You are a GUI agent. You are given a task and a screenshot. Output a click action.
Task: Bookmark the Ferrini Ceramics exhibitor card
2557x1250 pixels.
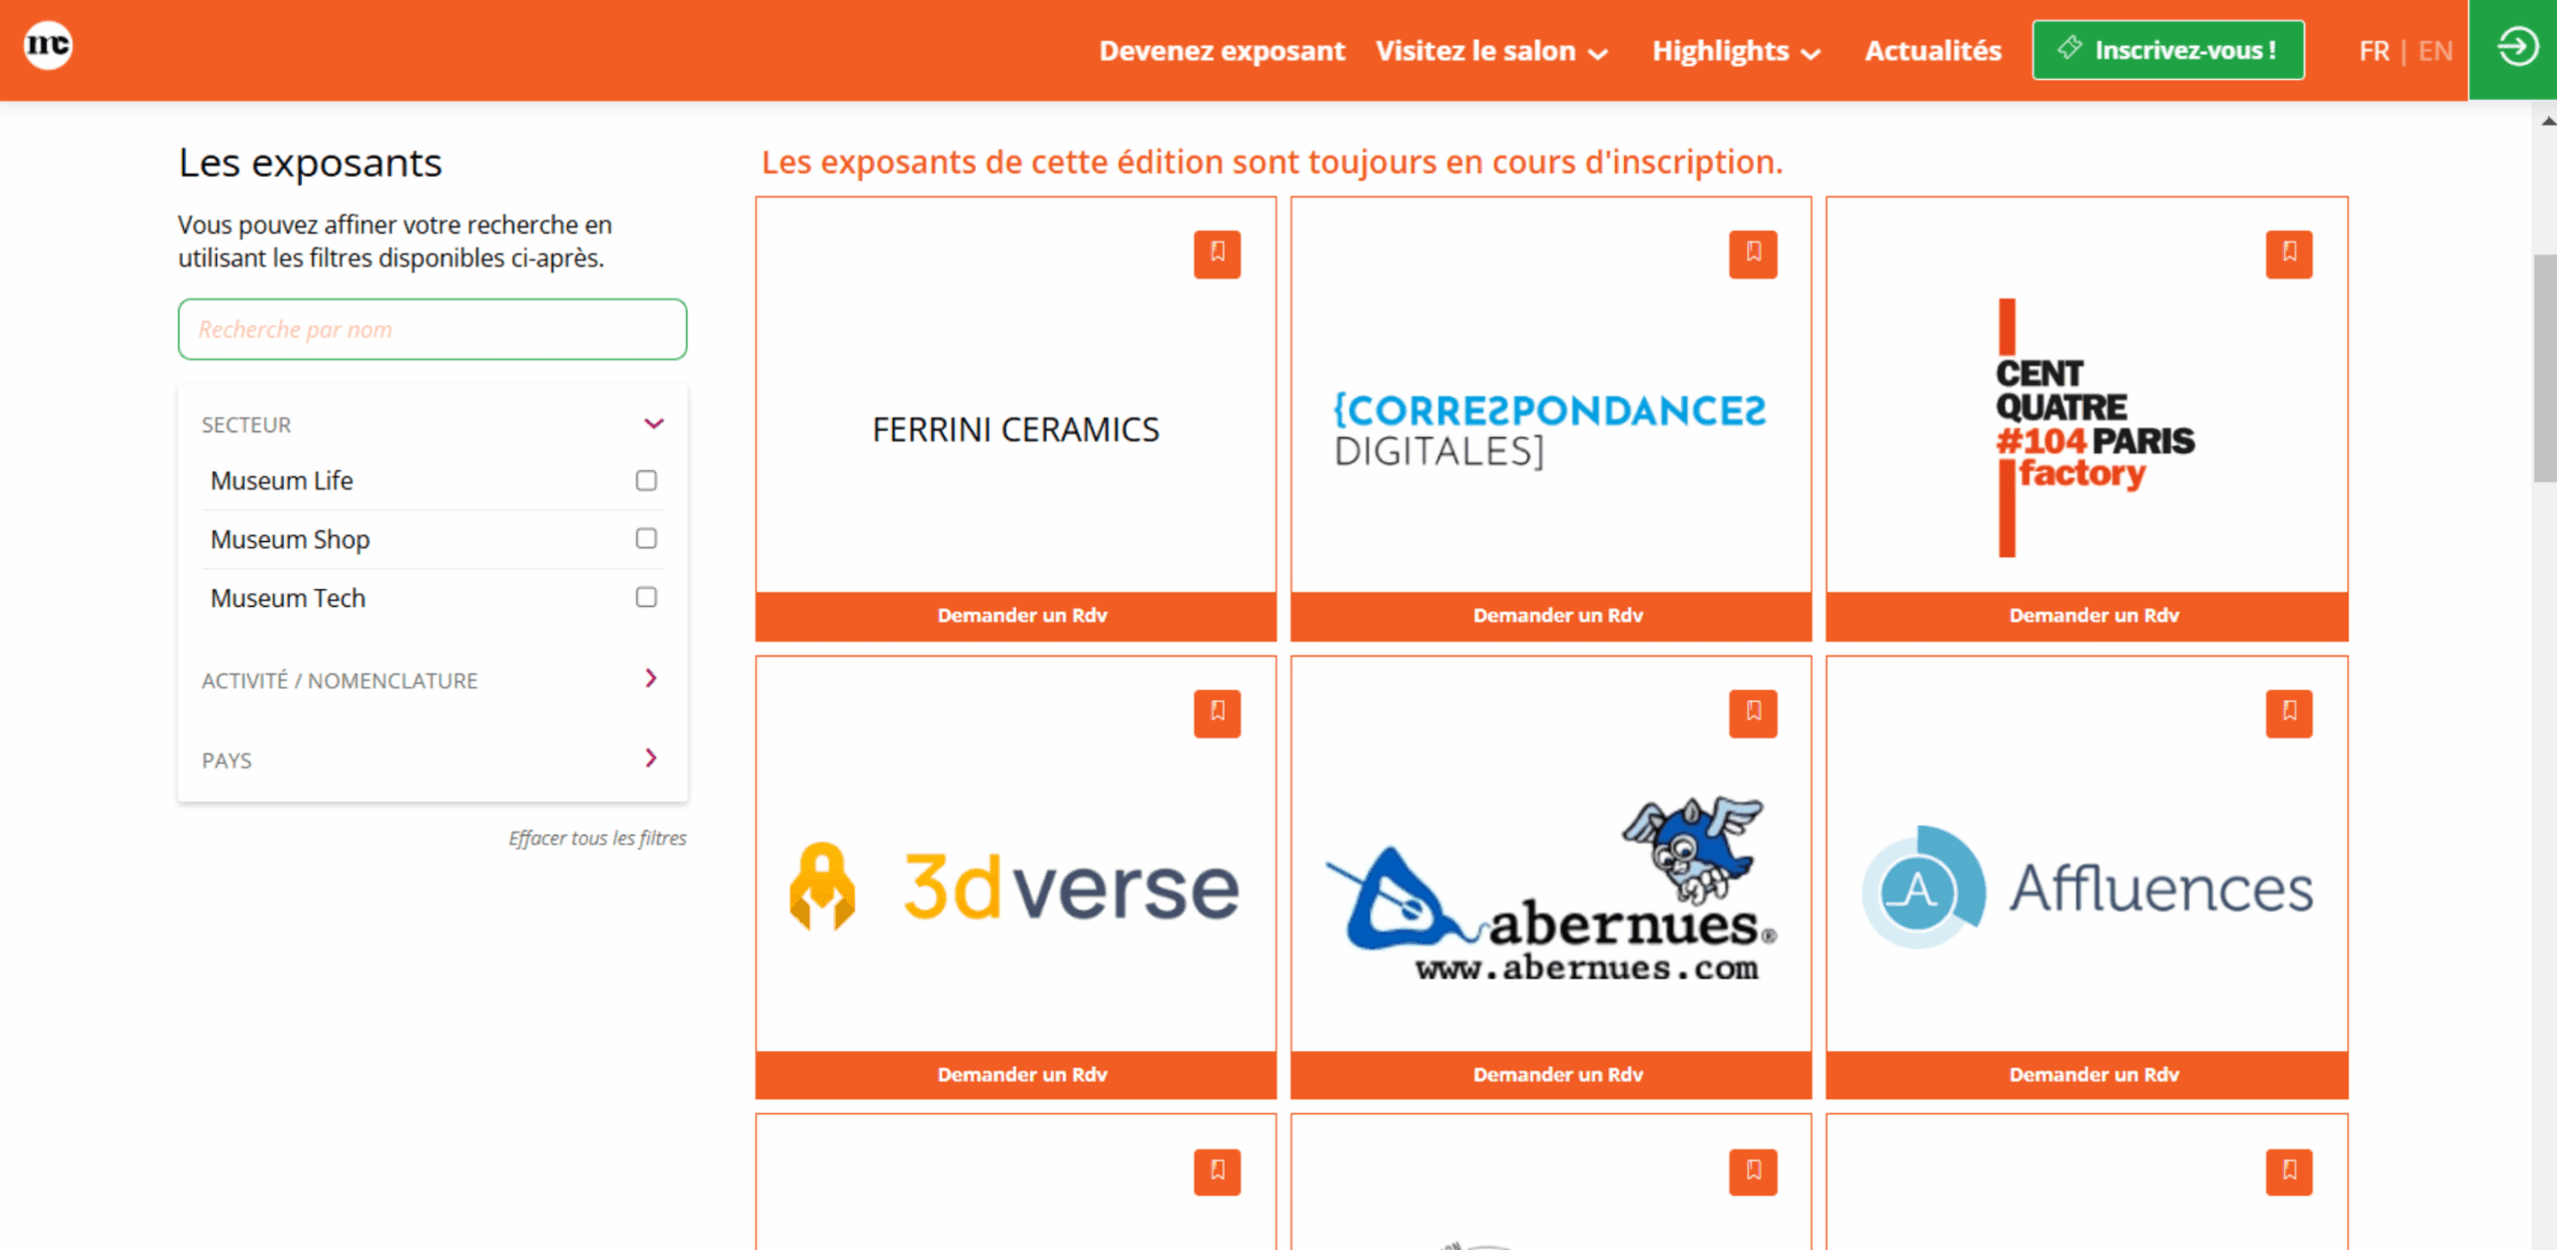pyautogui.click(x=1216, y=254)
